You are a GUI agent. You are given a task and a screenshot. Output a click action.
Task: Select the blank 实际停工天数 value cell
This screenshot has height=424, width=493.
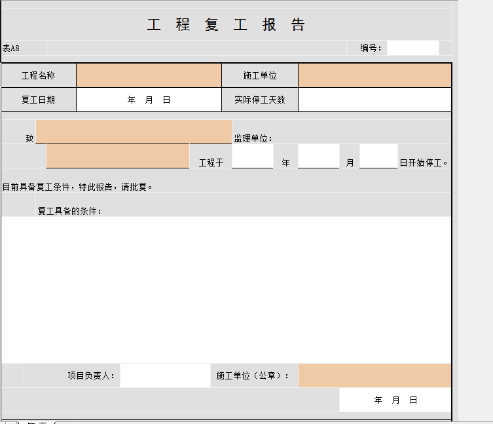[374, 100]
